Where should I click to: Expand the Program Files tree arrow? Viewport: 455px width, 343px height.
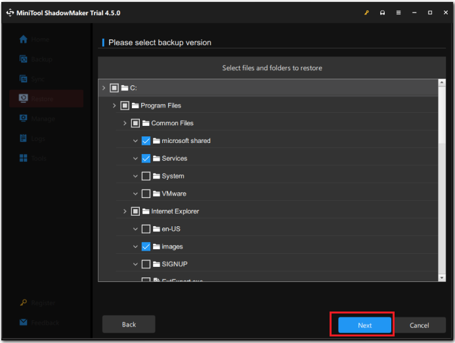click(x=114, y=106)
